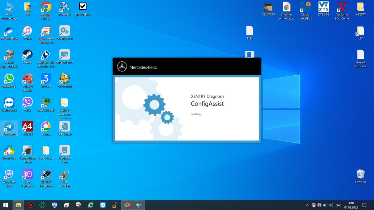Click the TeamViewer desktop shortcut

9,103
